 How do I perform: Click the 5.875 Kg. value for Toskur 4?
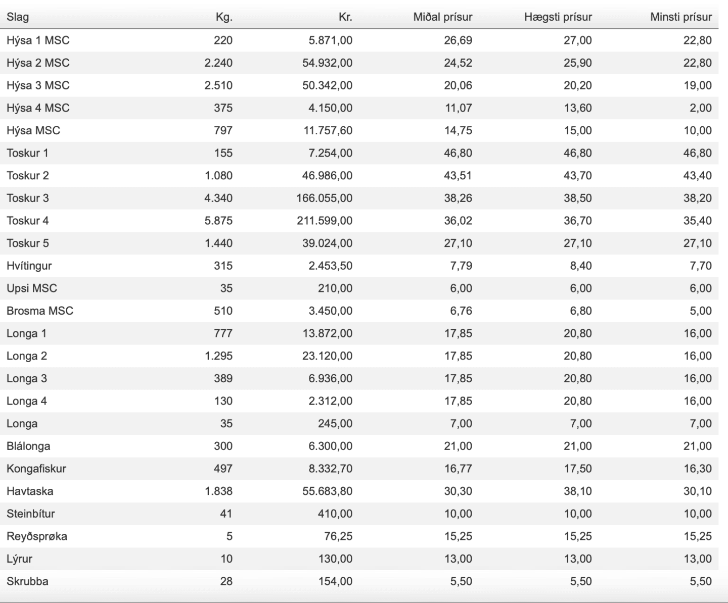point(218,221)
